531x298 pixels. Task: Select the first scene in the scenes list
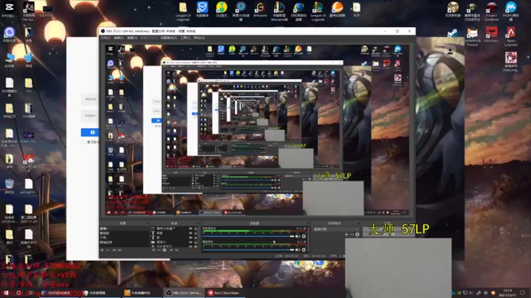coord(124,228)
